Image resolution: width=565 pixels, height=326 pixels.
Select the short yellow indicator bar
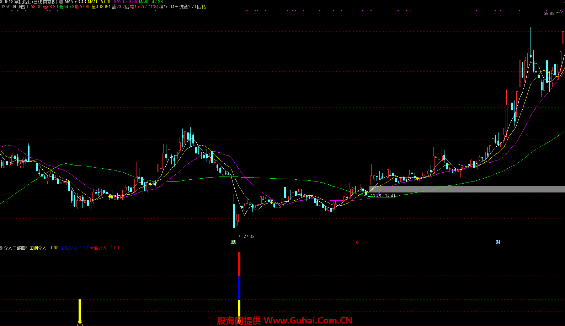click(x=80, y=311)
